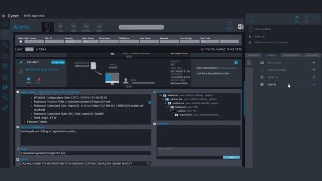The image size is (322, 181).
Task: Open the Severity filter dropdown
Action: (73, 41)
